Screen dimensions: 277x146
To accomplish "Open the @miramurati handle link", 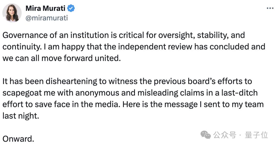I will (x=47, y=18).
